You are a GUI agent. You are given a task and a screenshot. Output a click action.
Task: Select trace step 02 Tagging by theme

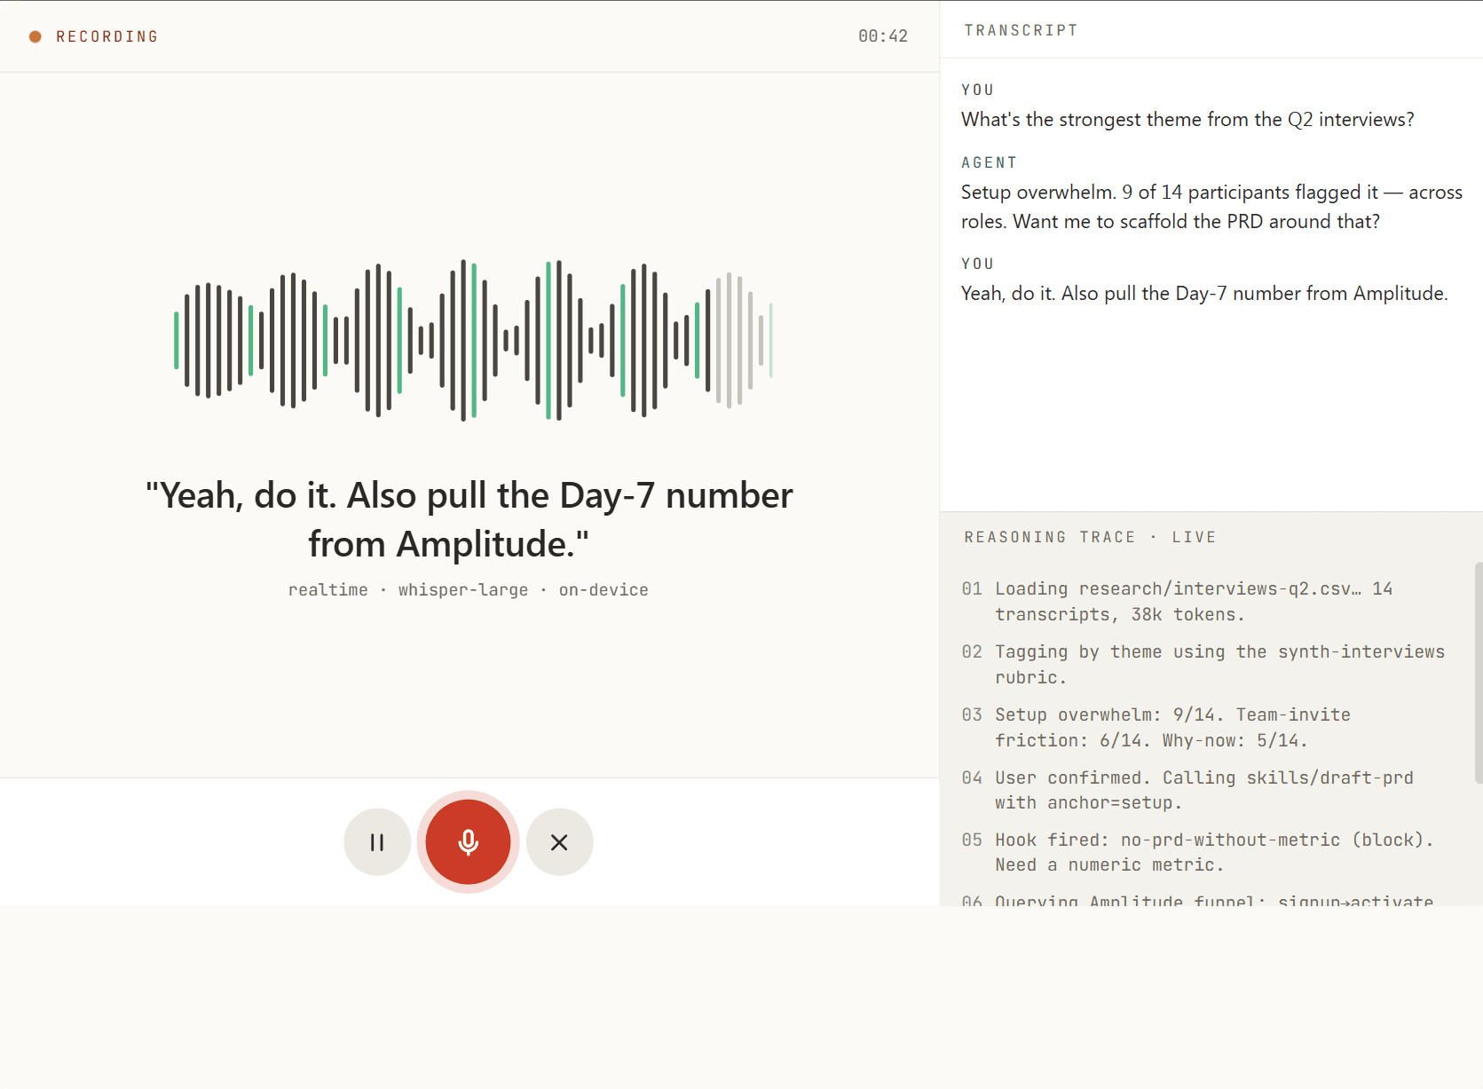click(1205, 665)
